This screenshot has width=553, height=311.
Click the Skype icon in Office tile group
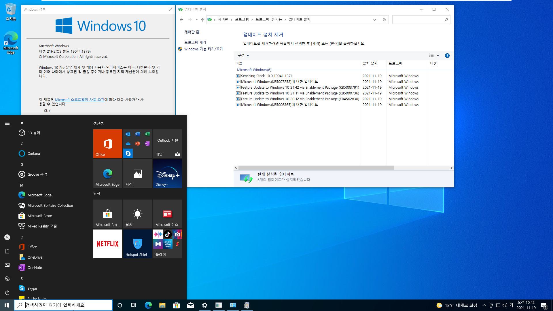(128, 153)
